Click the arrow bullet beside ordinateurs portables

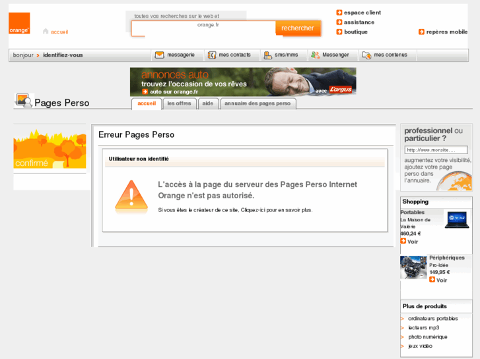pos(403,319)
